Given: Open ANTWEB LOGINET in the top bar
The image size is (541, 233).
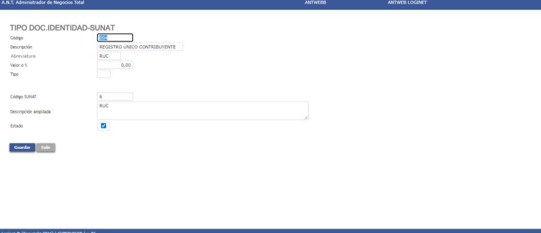Looking at the screenshot, I should coord(407,2).
